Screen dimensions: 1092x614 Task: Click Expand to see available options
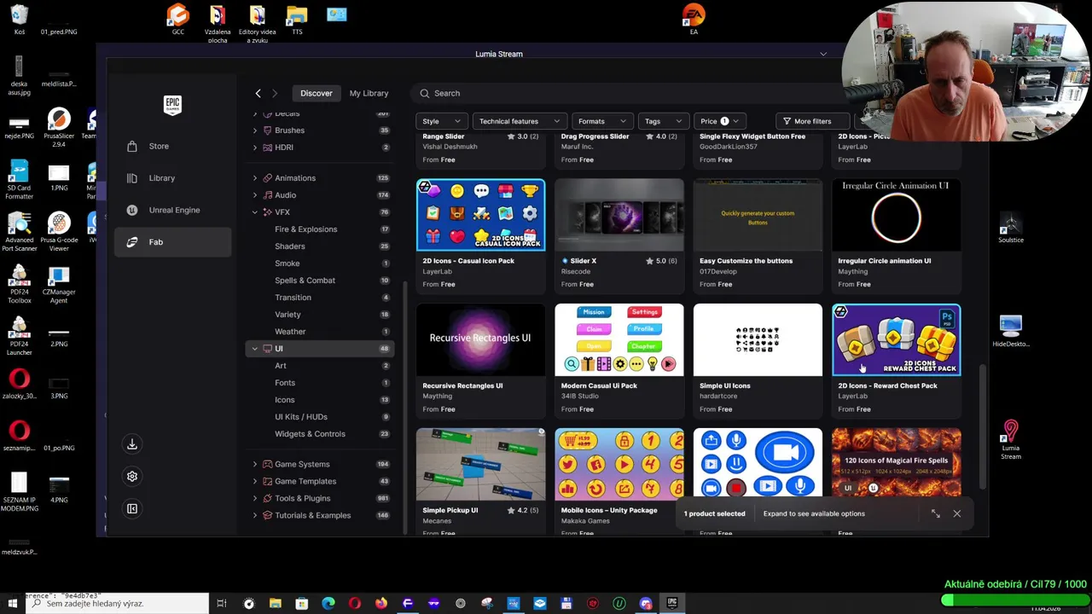pos(814,513)
